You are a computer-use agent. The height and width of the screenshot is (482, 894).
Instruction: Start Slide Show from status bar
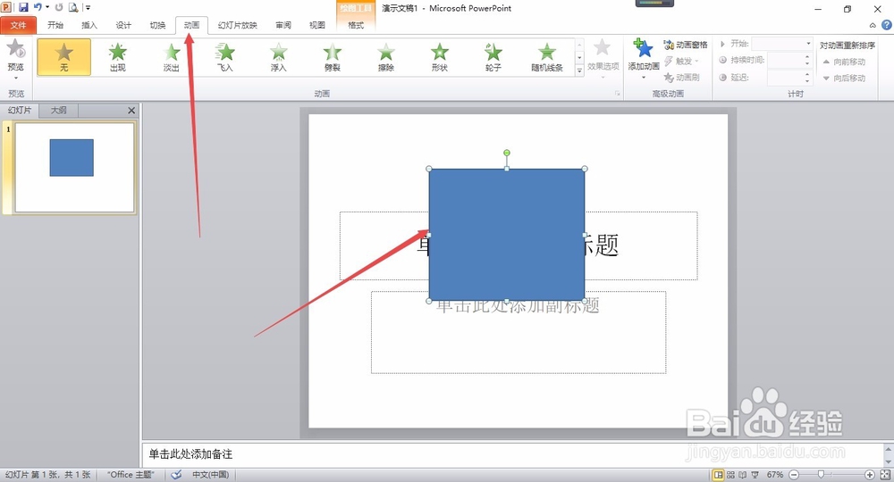click(x=755, y=475)
